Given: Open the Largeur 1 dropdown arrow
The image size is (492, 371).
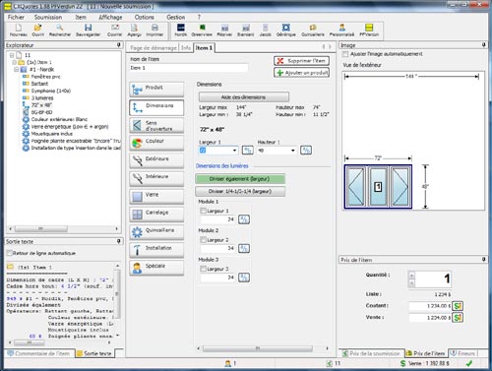Looking at the screenshot, I should [x=234, y=151].
